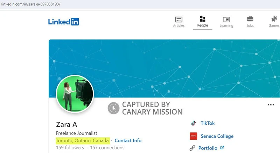
Task: Open the LinkedIn logo home link
Action: tap(63, 22)
